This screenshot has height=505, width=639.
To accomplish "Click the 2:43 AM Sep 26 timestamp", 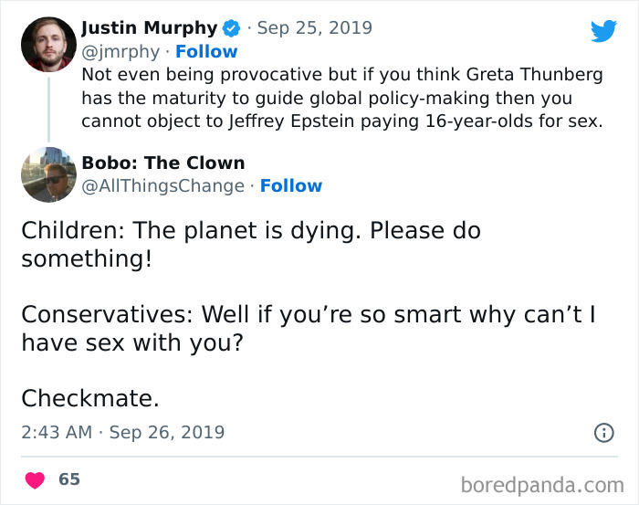I will (122, 432).
